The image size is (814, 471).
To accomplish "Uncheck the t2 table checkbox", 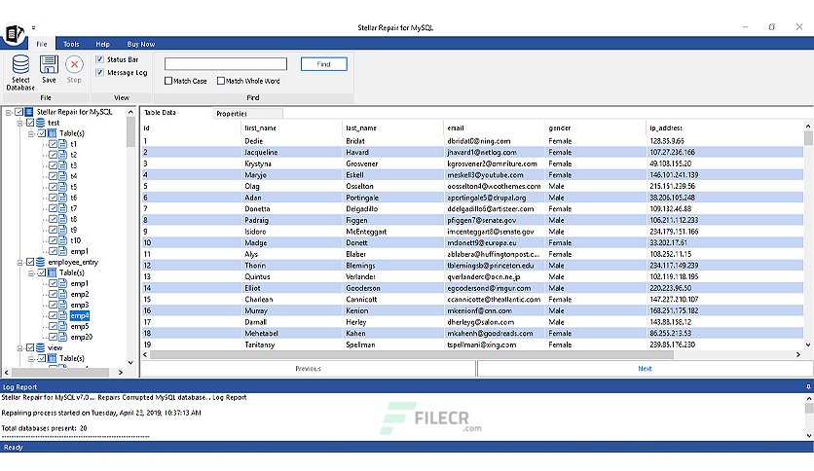I will click(53, 155).
